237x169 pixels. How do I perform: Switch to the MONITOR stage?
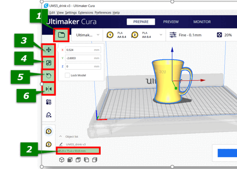(202, 22)
